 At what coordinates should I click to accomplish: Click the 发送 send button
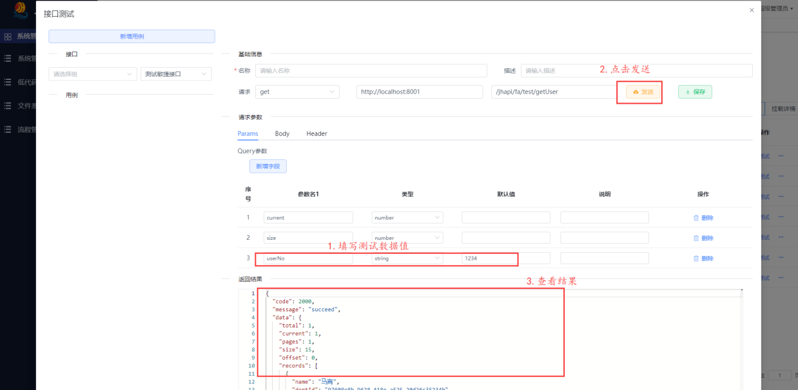pyautogui.click(x=643, y=92)
